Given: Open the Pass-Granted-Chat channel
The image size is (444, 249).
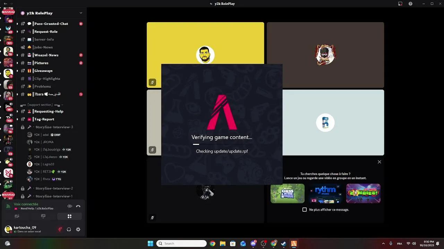Looking at the screenshot, I should [x=51, y=24].
